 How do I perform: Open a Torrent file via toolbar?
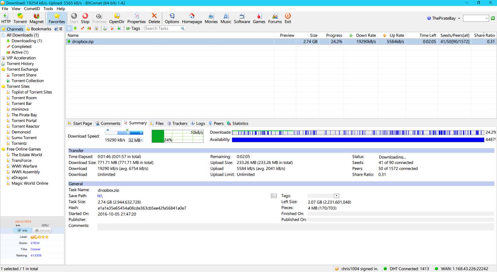point(20,18)
